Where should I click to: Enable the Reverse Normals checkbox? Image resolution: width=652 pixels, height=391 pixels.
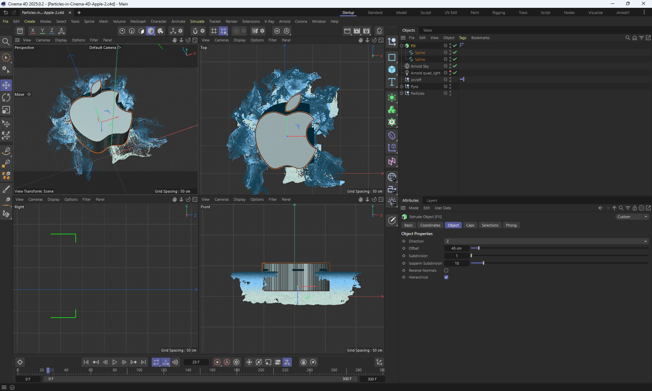pyautogui.click(x=446, y=270)
